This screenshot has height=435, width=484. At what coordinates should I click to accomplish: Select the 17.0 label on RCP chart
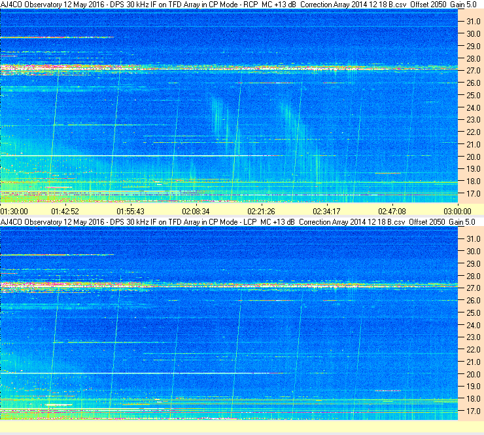coord(474,193)
